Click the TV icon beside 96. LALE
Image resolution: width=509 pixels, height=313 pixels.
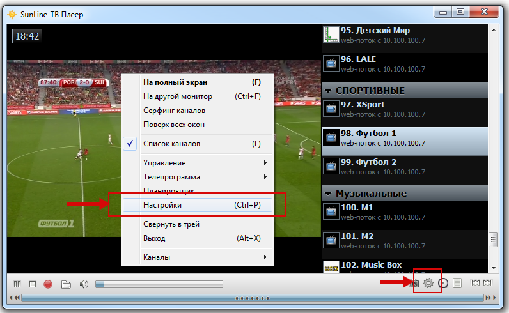[x=331, y=63]
